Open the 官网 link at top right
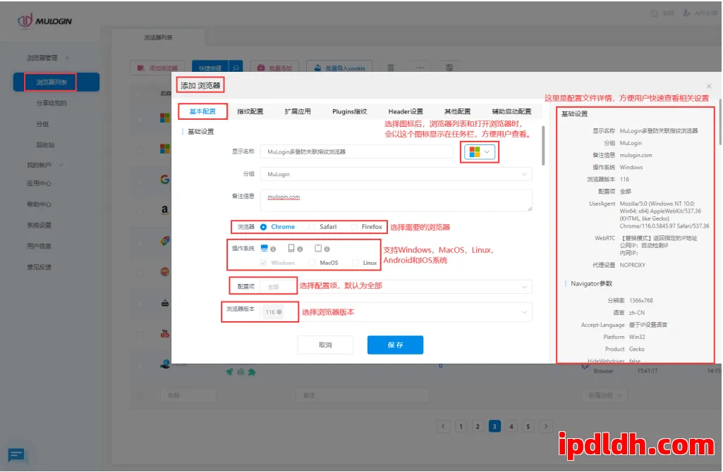This screenshot has width=723, height=472. tap(663, 13)
